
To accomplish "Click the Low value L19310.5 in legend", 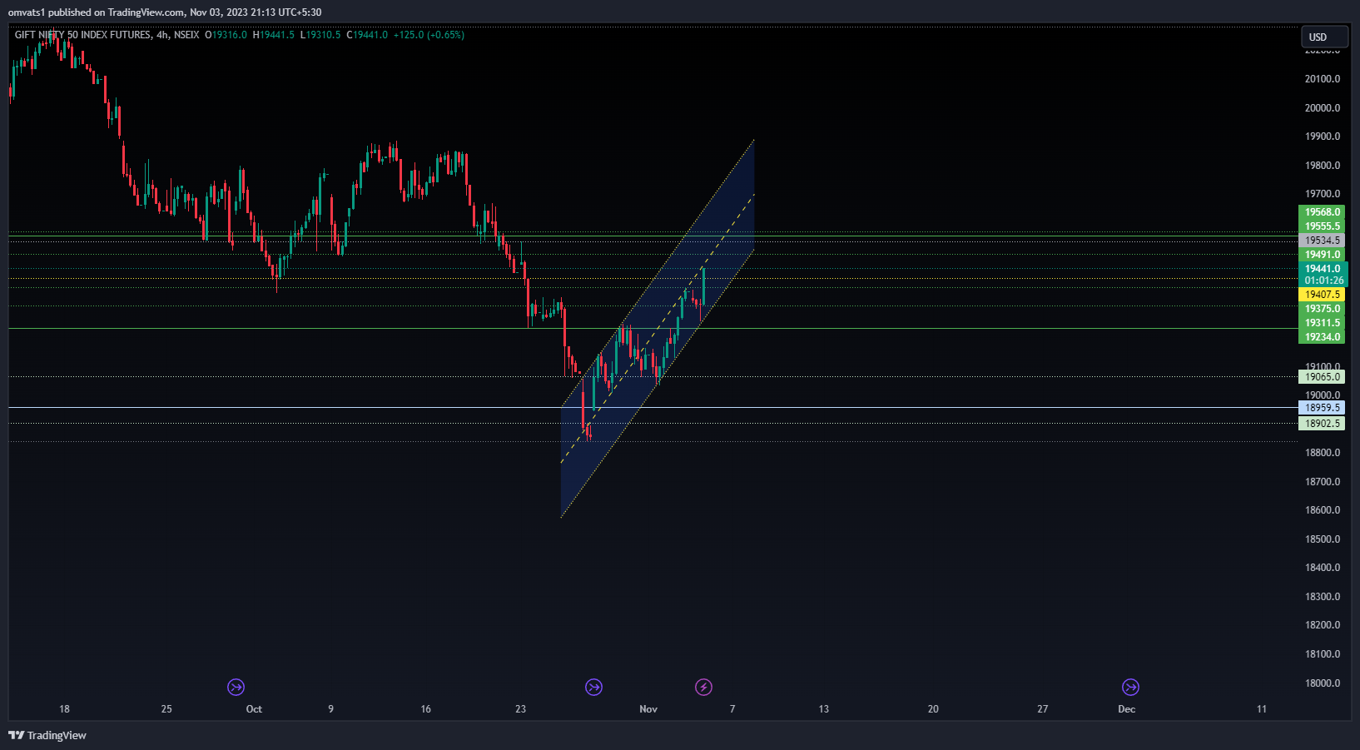I will tap(320, 35).
